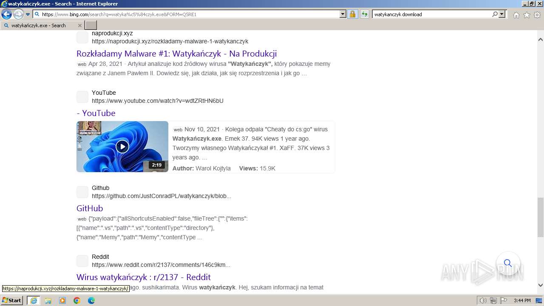Click the vertical scrollbar thumb
Screen dimensions: 544x306
tap(541, 217)
